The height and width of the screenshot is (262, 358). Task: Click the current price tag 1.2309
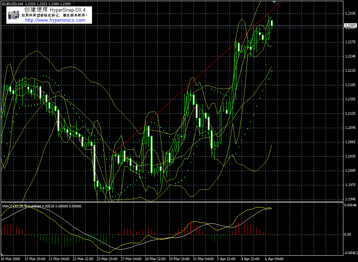click(x=350, y=25)
